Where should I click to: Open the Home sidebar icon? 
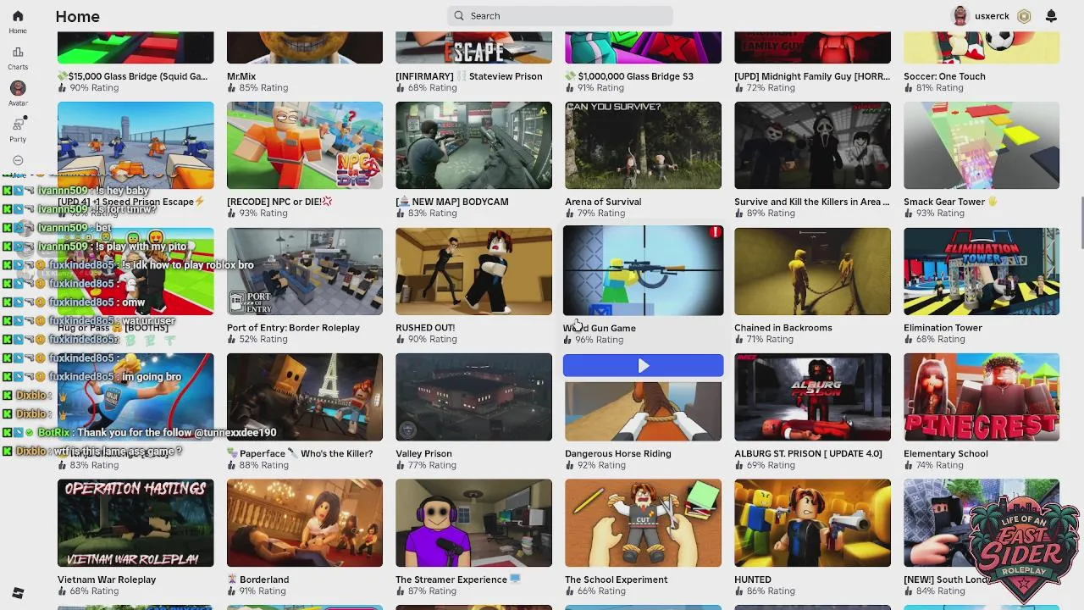(18, 16)
